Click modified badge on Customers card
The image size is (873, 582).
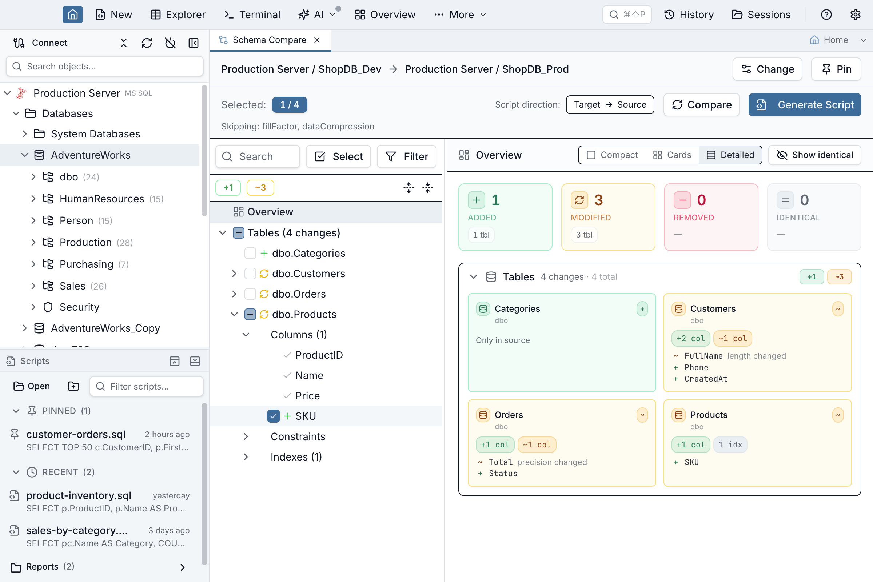click(x=838, y=309)
